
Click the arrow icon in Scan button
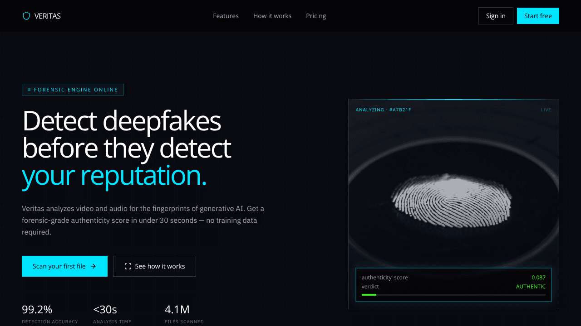[93, 266]
